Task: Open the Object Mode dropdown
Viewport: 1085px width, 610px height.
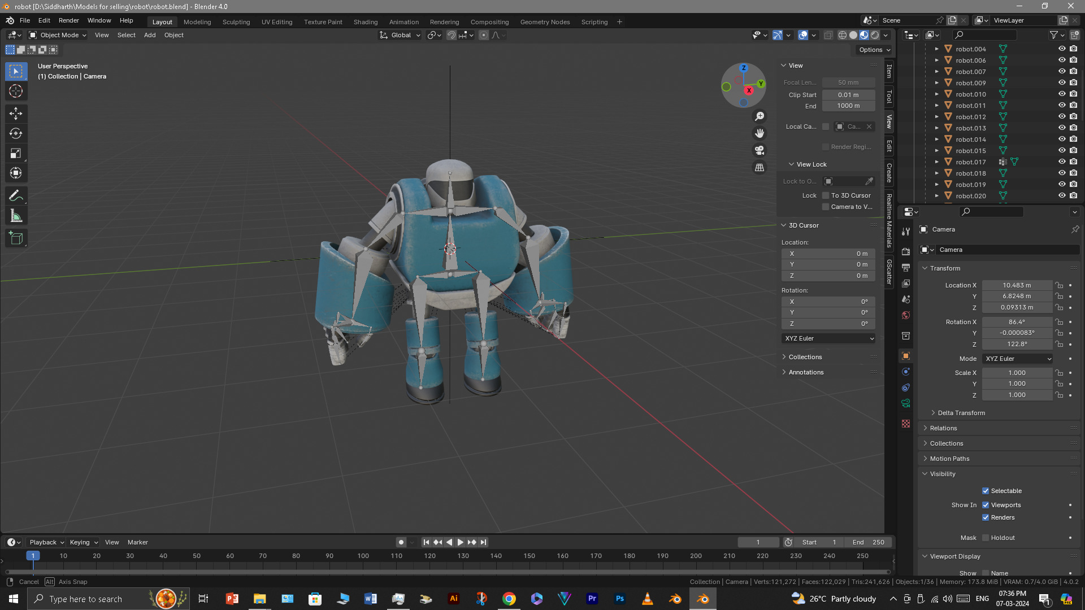Action: 58,35
